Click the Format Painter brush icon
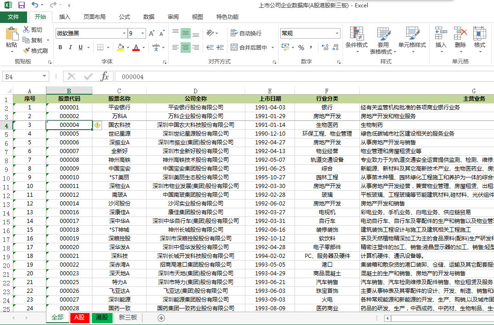 pos(26,51)
